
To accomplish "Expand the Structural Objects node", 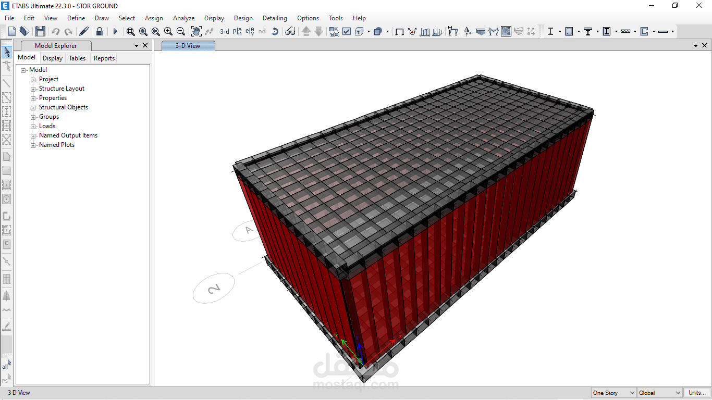I will [x=33, y=108].
